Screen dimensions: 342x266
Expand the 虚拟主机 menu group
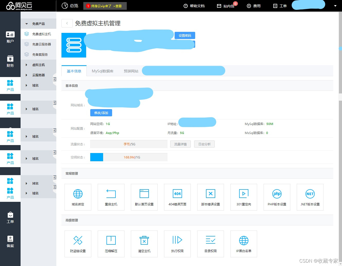pos(38,65)
